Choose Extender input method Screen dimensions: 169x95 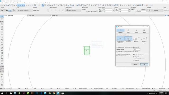136,39
